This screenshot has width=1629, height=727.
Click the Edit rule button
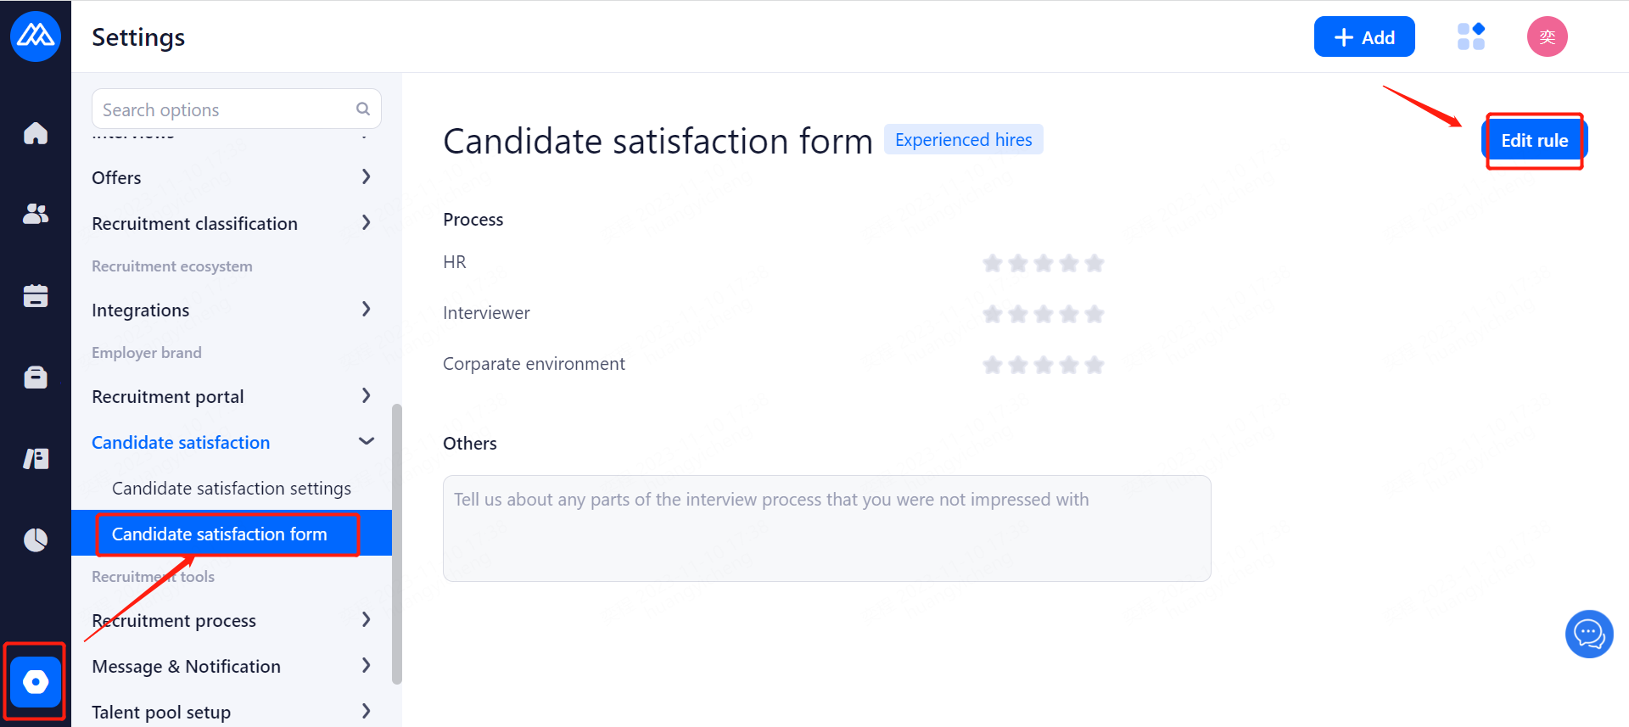click(x=1534, y=140)
